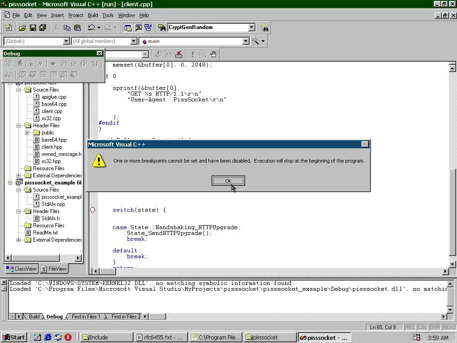Switch to the Build output tab
The height and width of the screenshot is (343, 457).
click(x=34, y=317)
